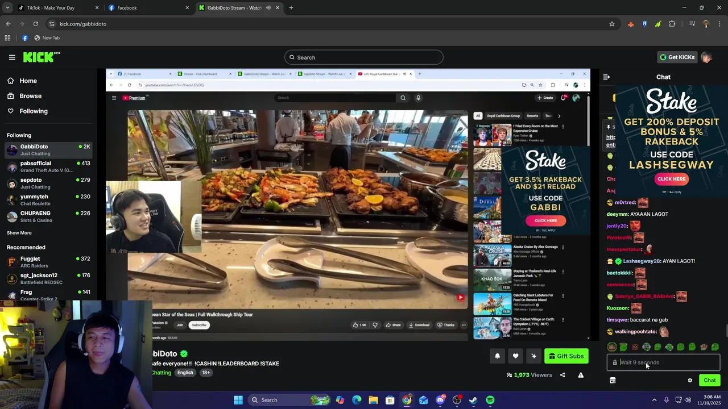Image resolution: width=728 pixels, height=409 pixels.
Task: Click the Get KICKs button
Action: pyautogui.click(x=677, y=57)
